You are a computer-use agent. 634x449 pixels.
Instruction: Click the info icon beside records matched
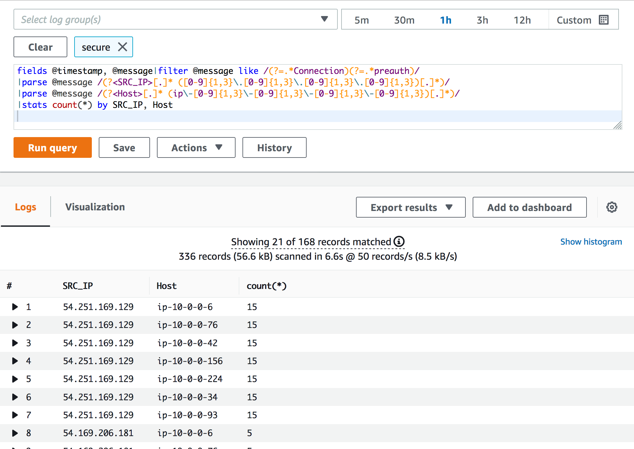399,241
